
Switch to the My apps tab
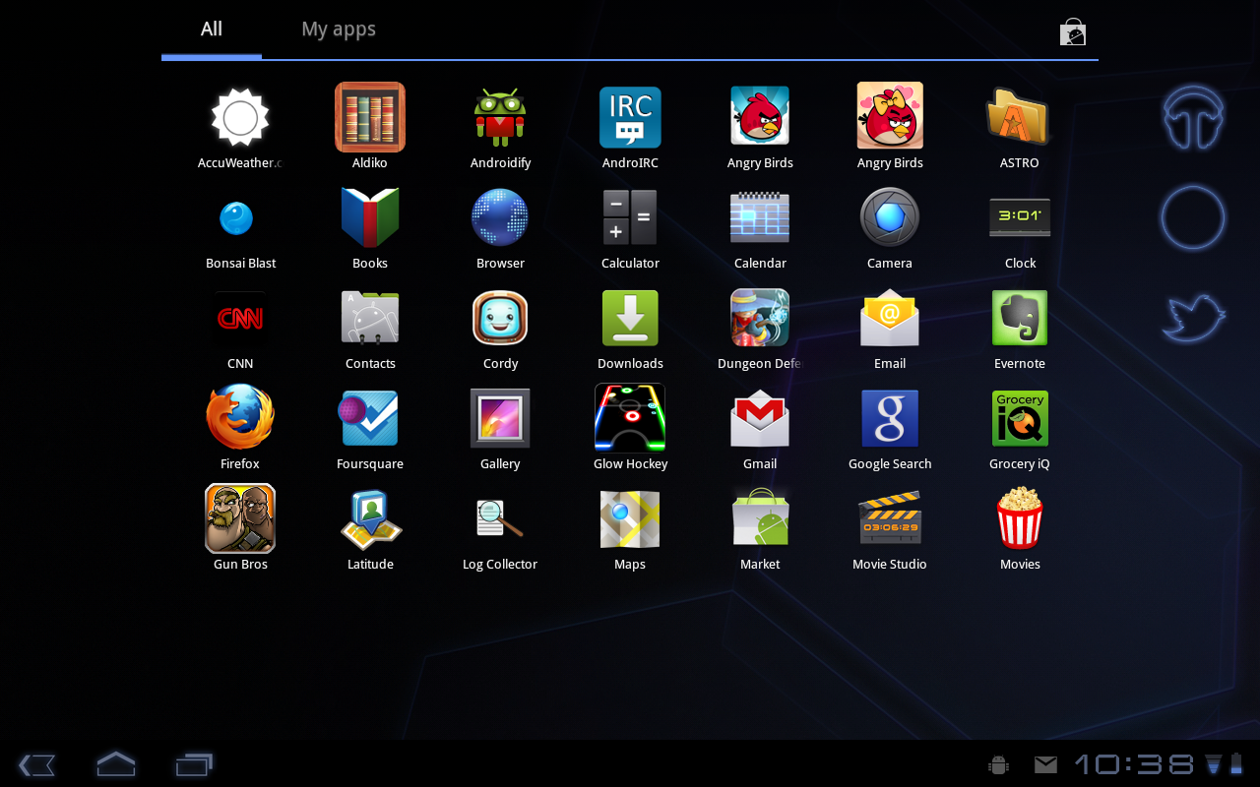[x=339, y=30]
